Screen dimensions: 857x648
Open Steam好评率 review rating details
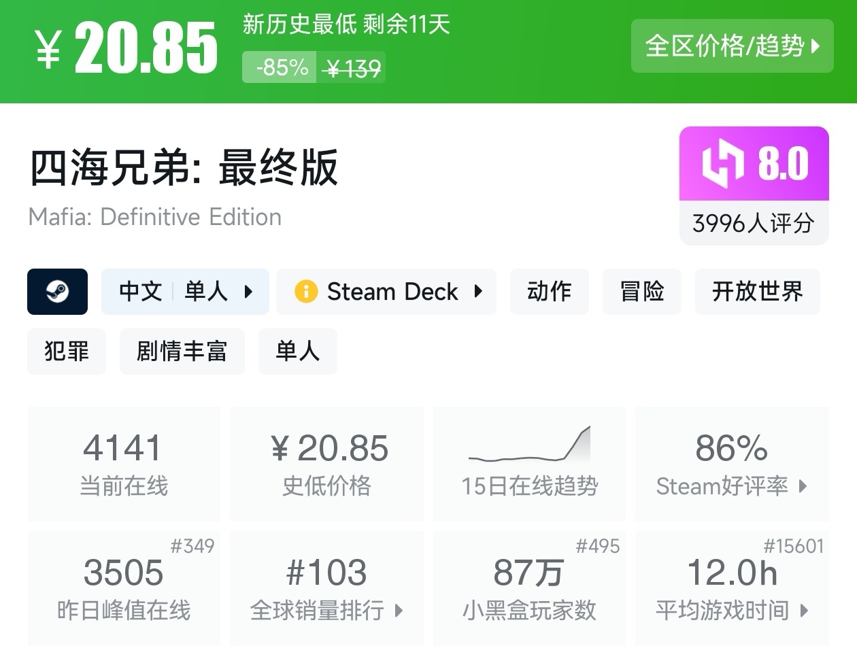(x=732, y=464)
